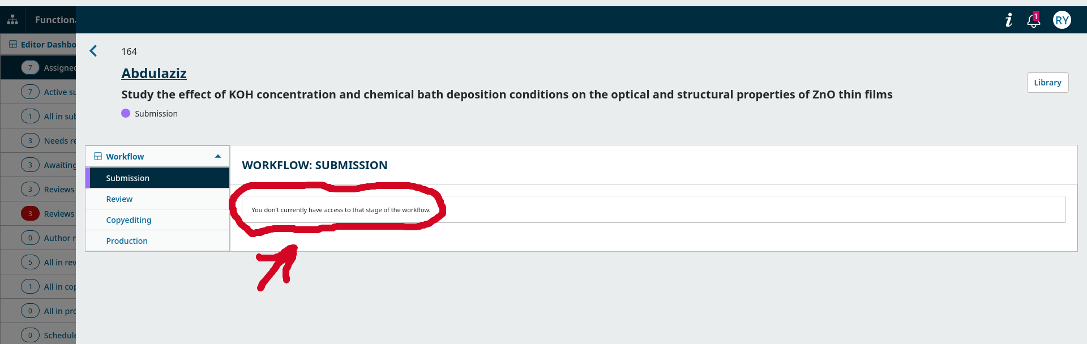Open author link Abdulaziz

[154, 74]
